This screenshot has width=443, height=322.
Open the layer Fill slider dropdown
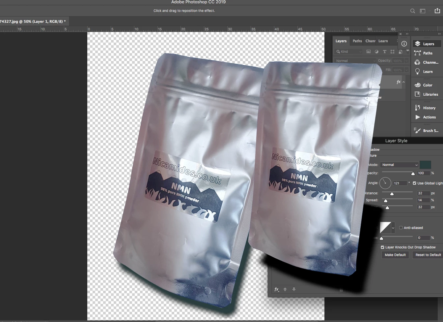point(407,70)
